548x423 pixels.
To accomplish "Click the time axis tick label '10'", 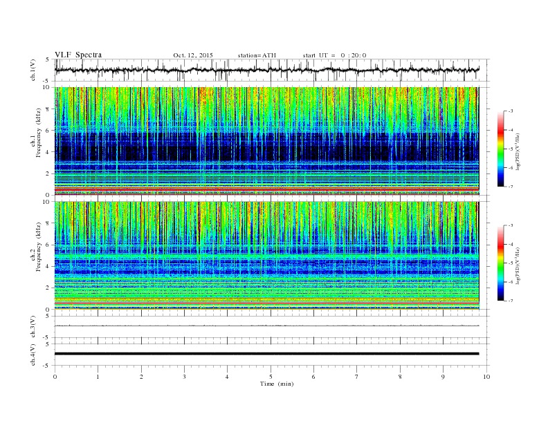I will click(x=486, y=377).
